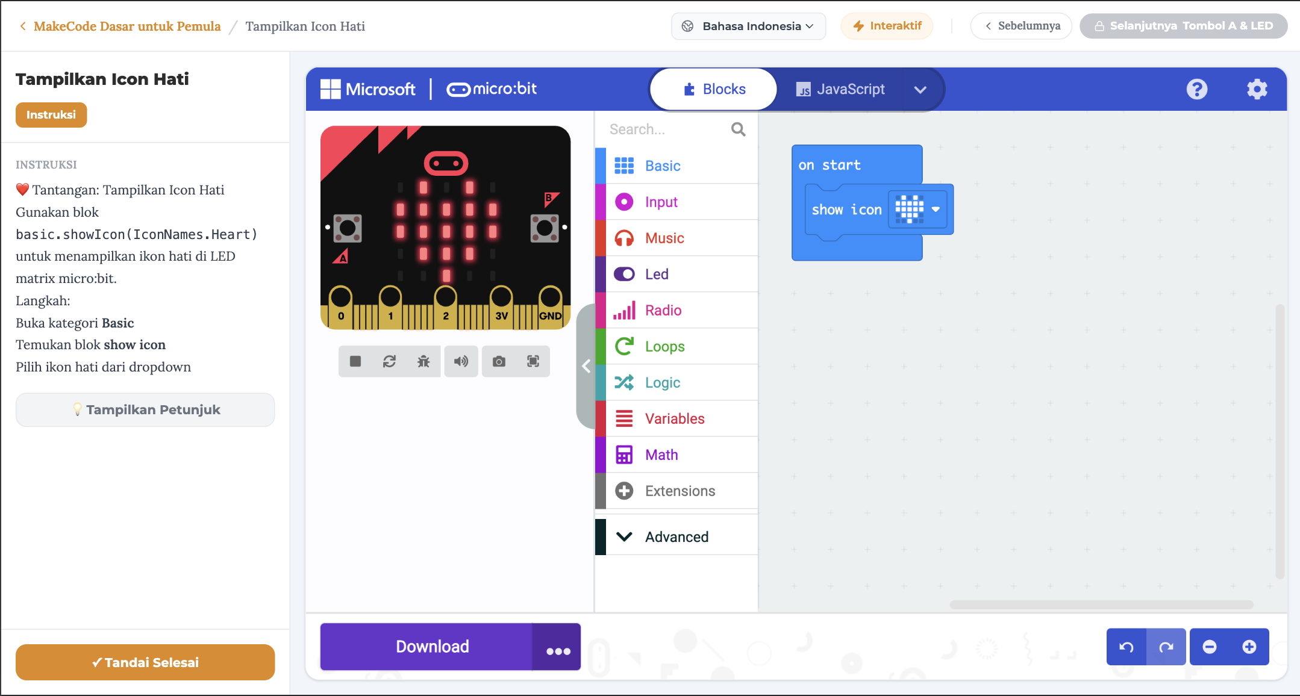Click Tandai Selesai button
The width and height of the screenshot is (1300, 696).
[145, 662]
